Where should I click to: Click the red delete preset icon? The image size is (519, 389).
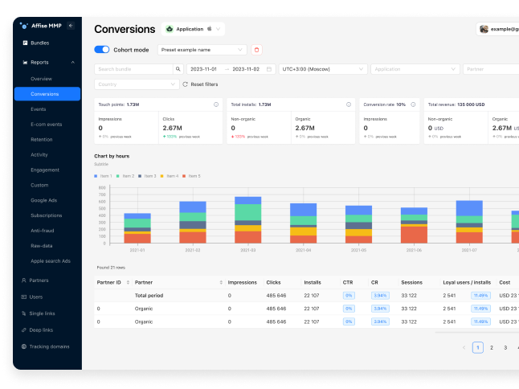[257, 50]
